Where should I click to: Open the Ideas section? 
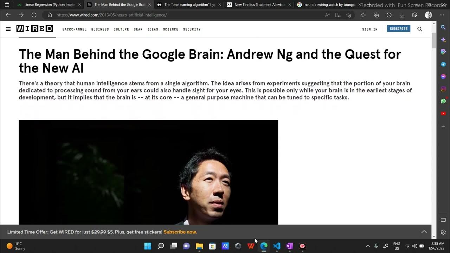[x=153, y=29]
